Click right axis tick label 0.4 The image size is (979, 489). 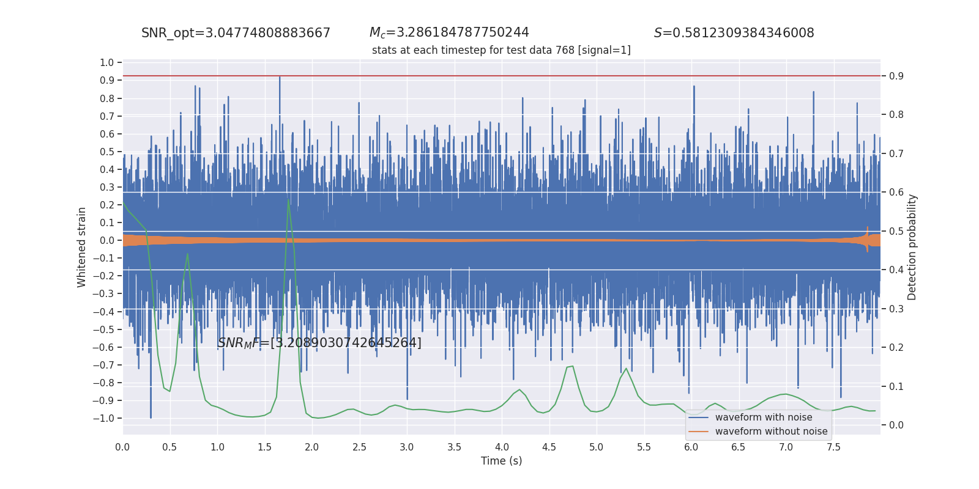[x=896, y=270]
